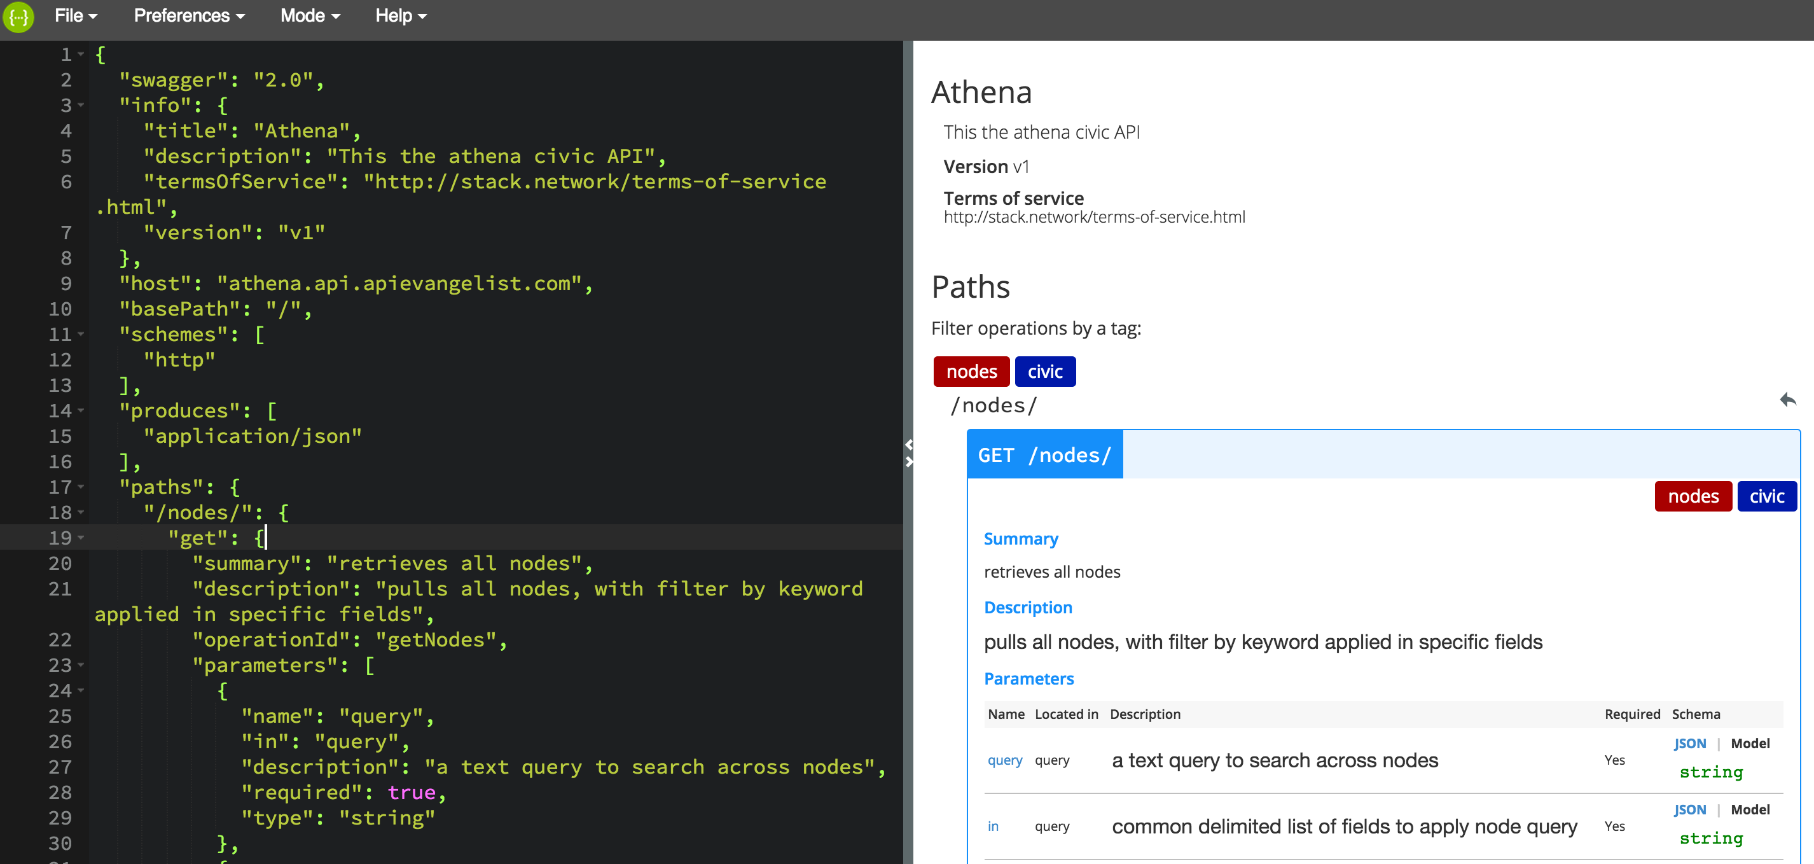Click the Swagger Editor logo icon
Image resolution: width=1814 pixels, height=864 pixels.
18,18
